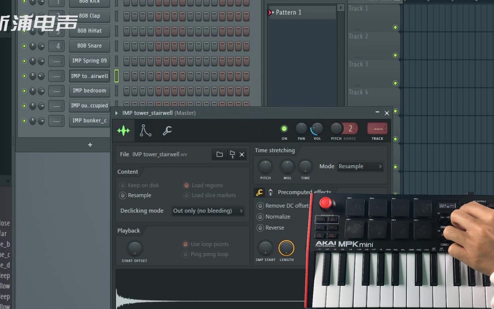
Task: Click the 808 Snare mixer track number 4
Action: [x=57, y=46]
